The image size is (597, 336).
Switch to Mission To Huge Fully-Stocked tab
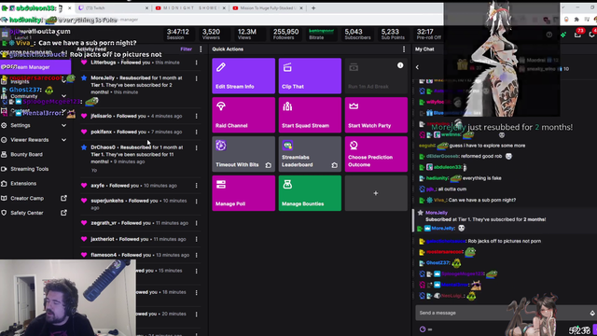[x=267, y=8]
